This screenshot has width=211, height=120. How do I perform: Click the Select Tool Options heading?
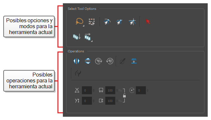pos(82,9)
